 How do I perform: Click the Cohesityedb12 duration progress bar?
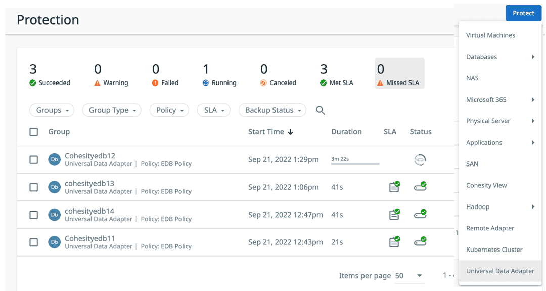click(x=355, y=164)
